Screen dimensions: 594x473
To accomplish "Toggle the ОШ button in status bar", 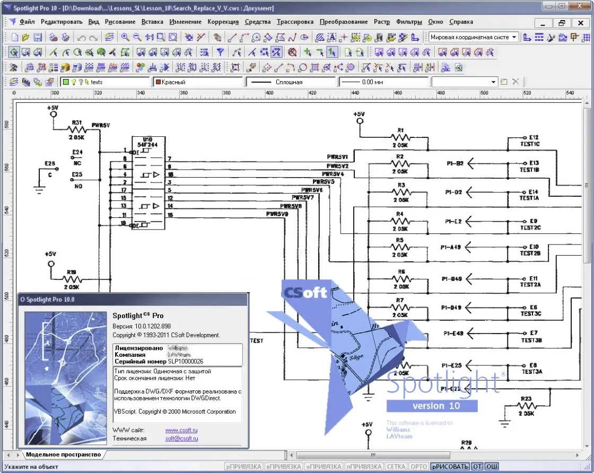I will click(x=492, y=467).
